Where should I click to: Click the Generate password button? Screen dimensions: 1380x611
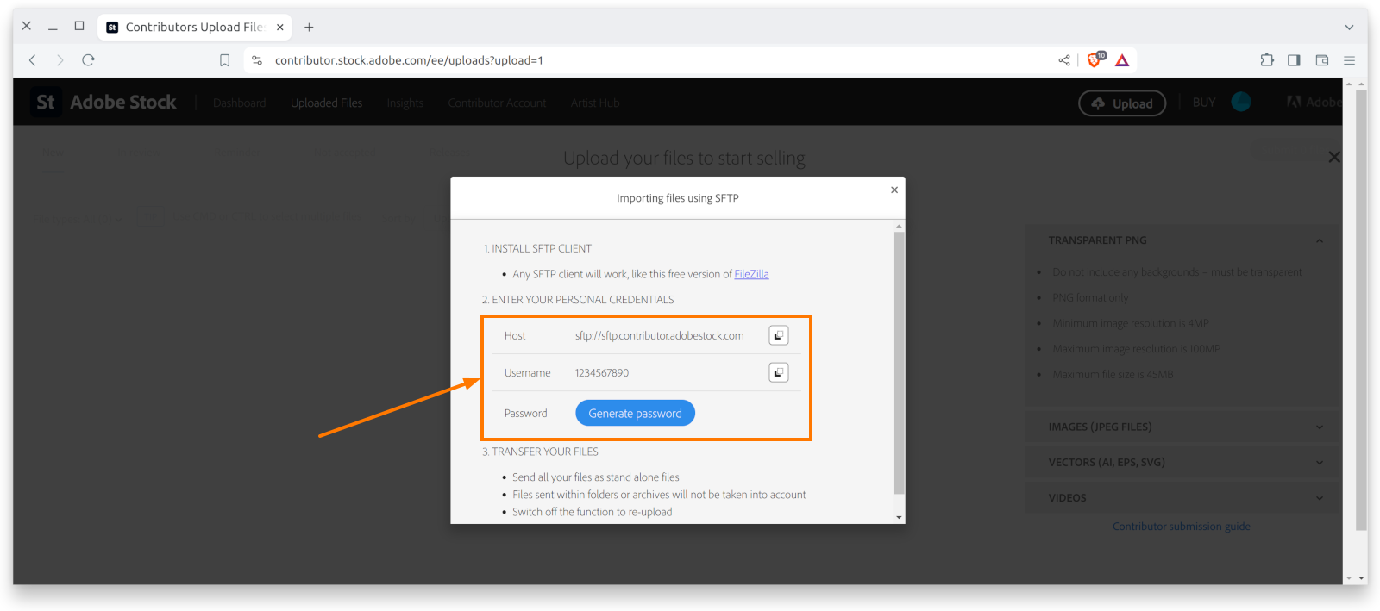(635, 414)
